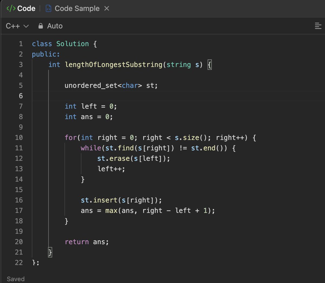325x283 pixels.
Task: Click 'int ans = 0;' line
Action: 89,117
